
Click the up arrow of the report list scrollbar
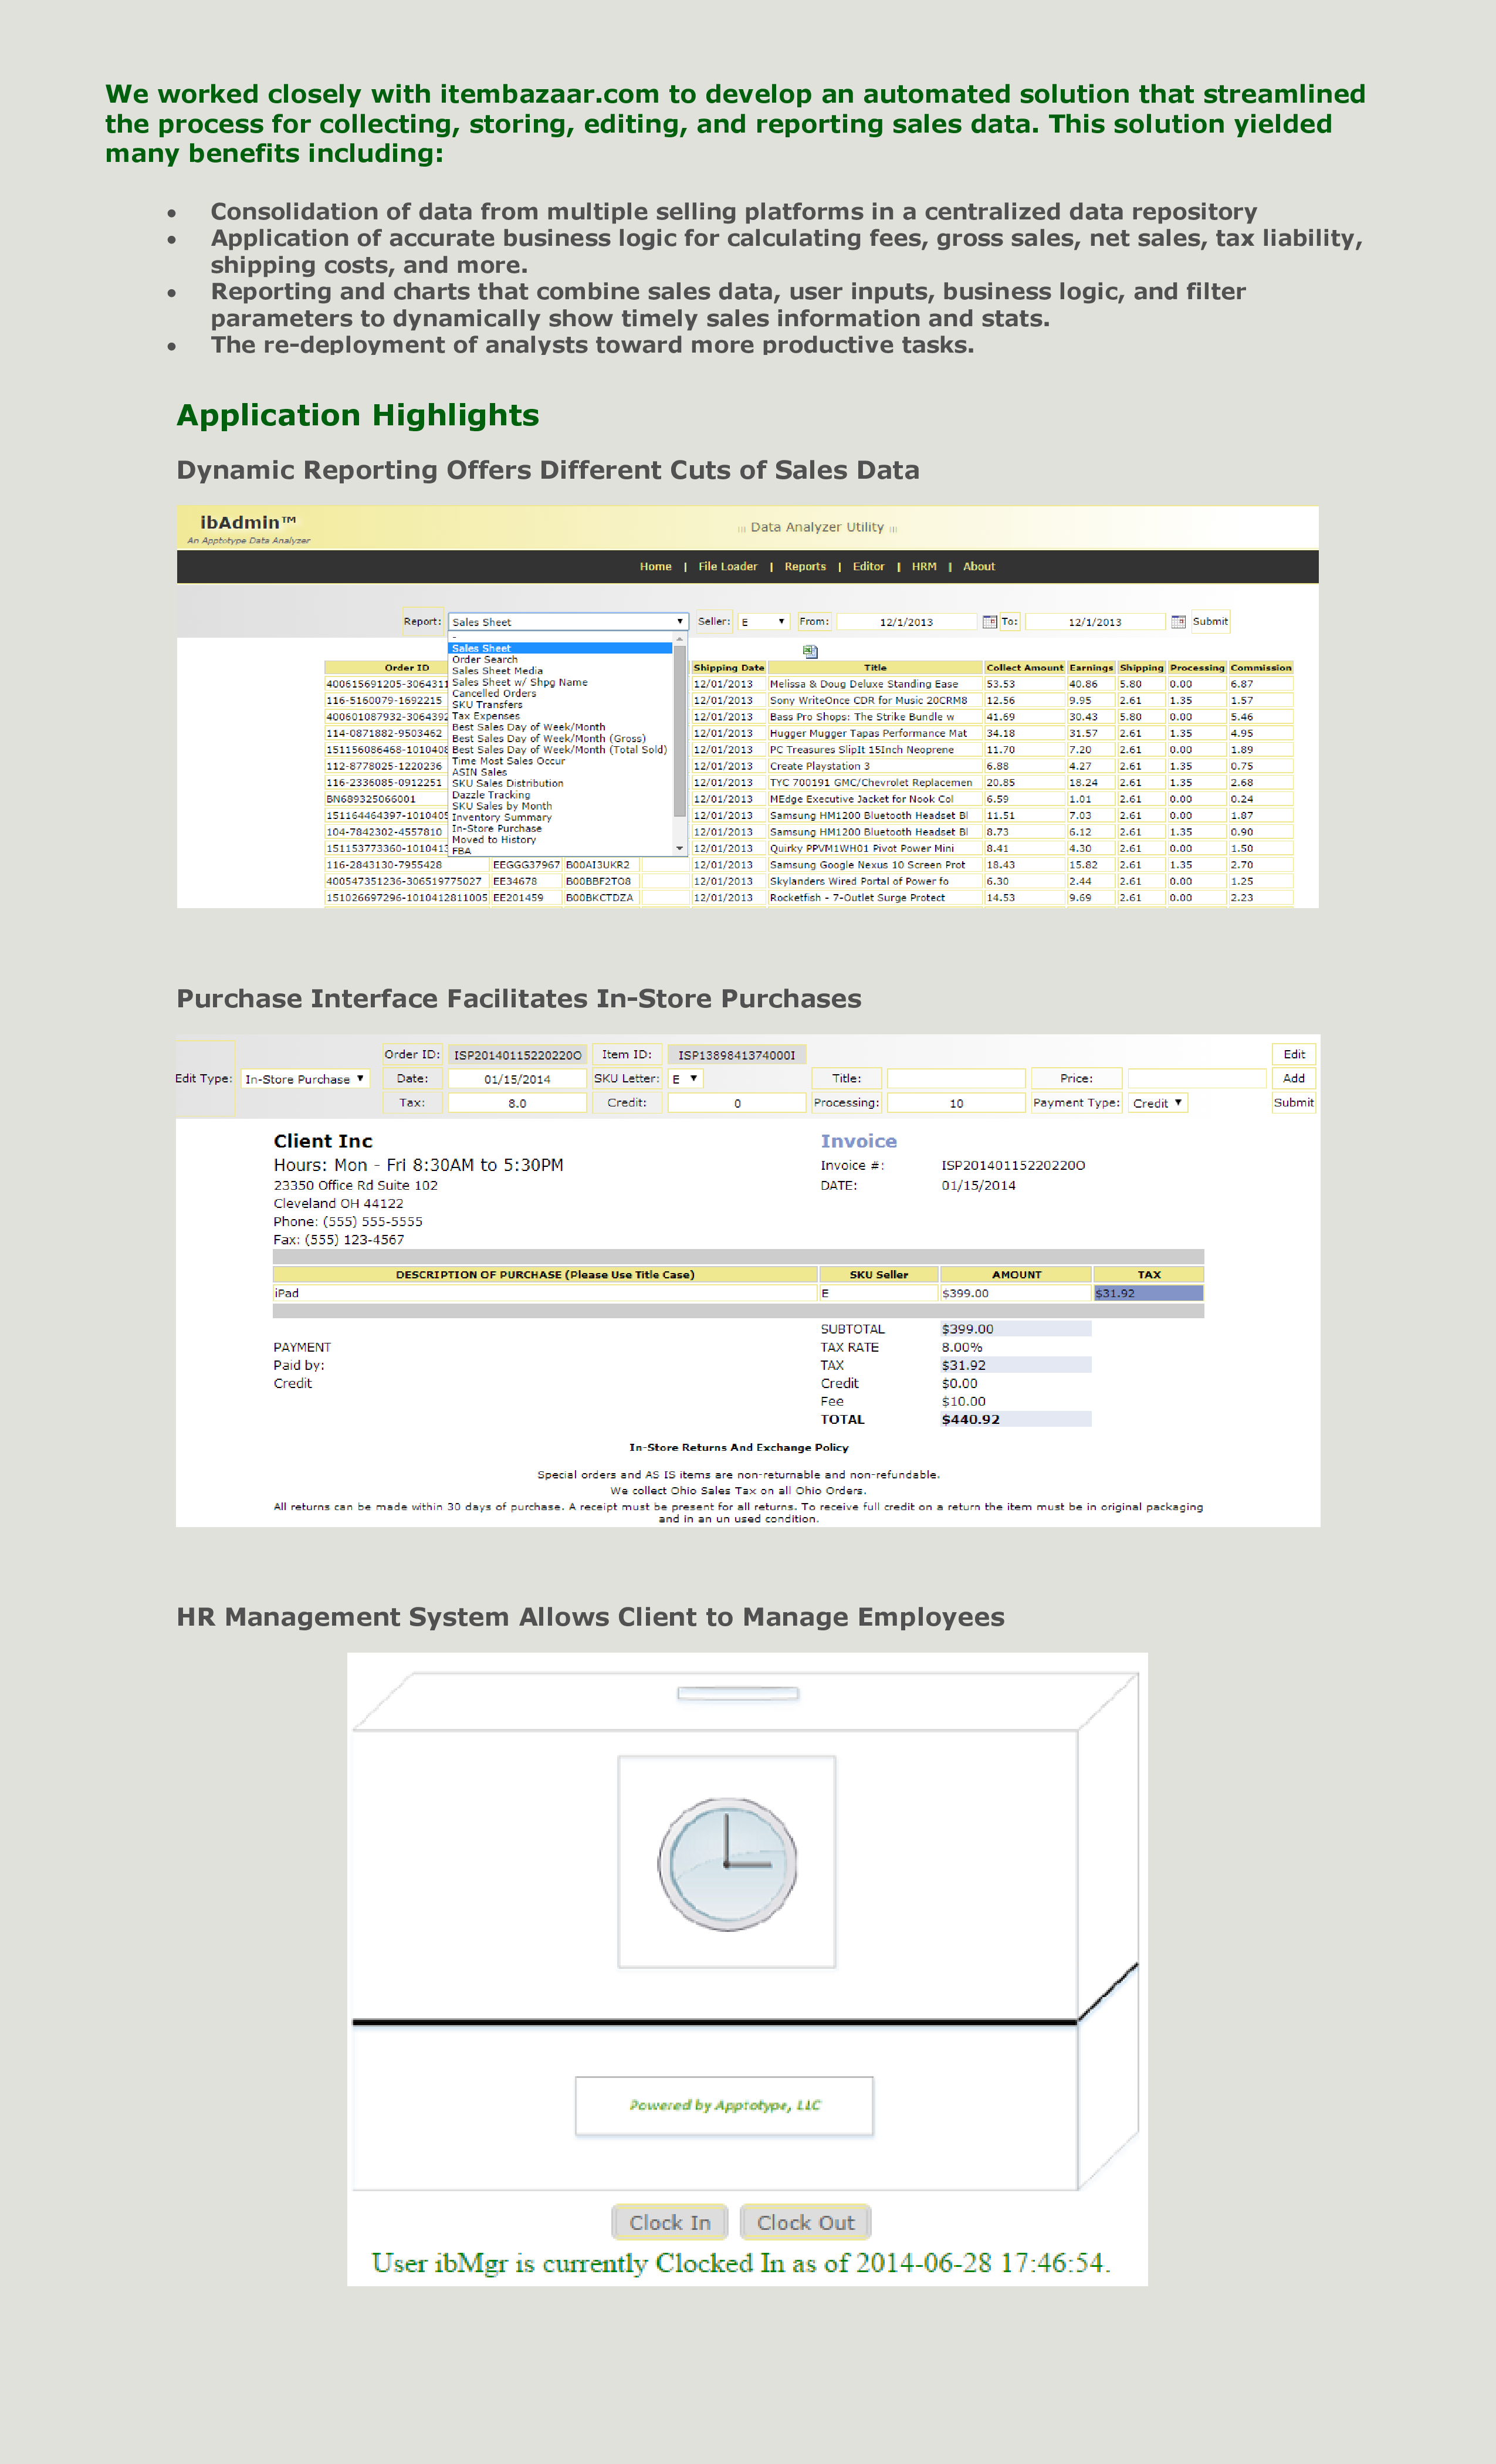[680, 638]
